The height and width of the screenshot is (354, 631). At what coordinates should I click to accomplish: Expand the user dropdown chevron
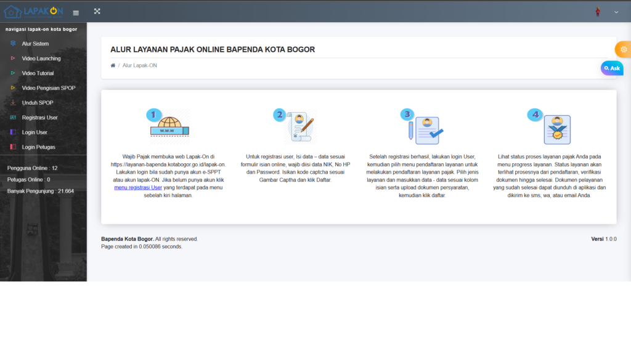pos(616,12)
